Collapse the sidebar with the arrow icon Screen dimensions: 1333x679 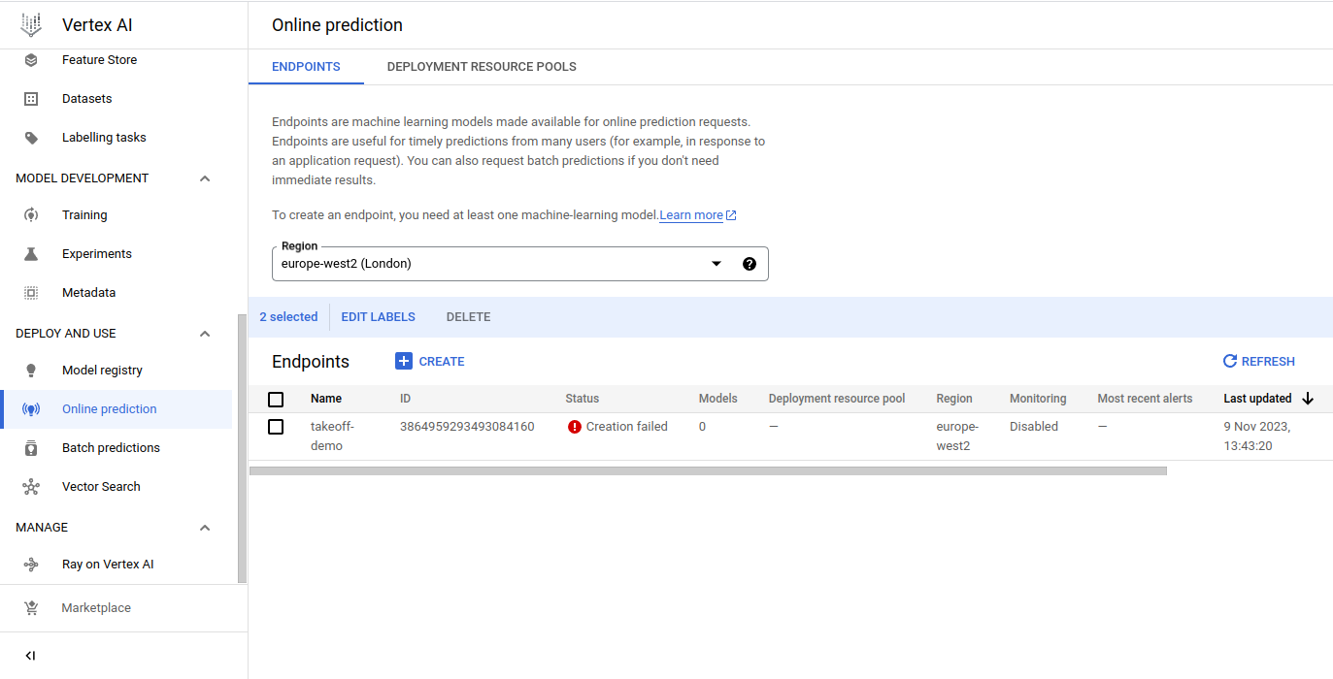[30, 656]
